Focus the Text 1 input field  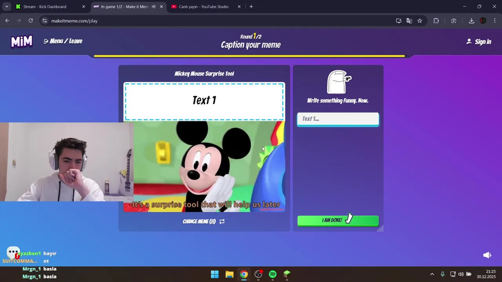click(338, 119)
